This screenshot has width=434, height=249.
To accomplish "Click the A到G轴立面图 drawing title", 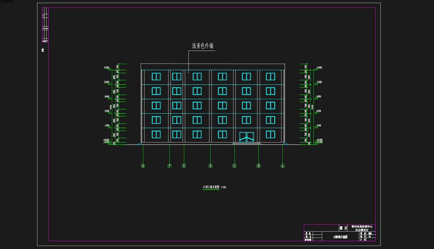I will click(x=211, y=187).
